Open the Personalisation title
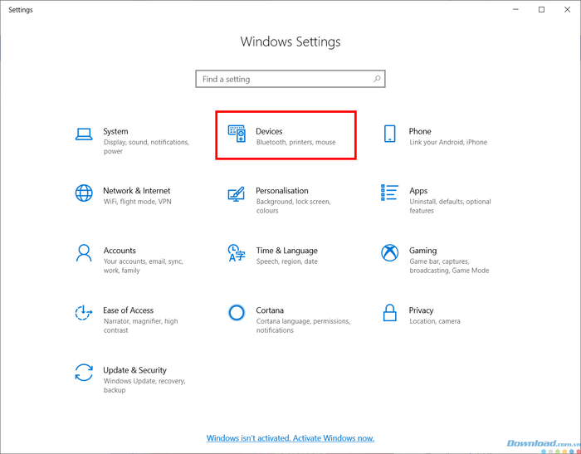This screenshot has height=454, width=581. pos(282,191)
